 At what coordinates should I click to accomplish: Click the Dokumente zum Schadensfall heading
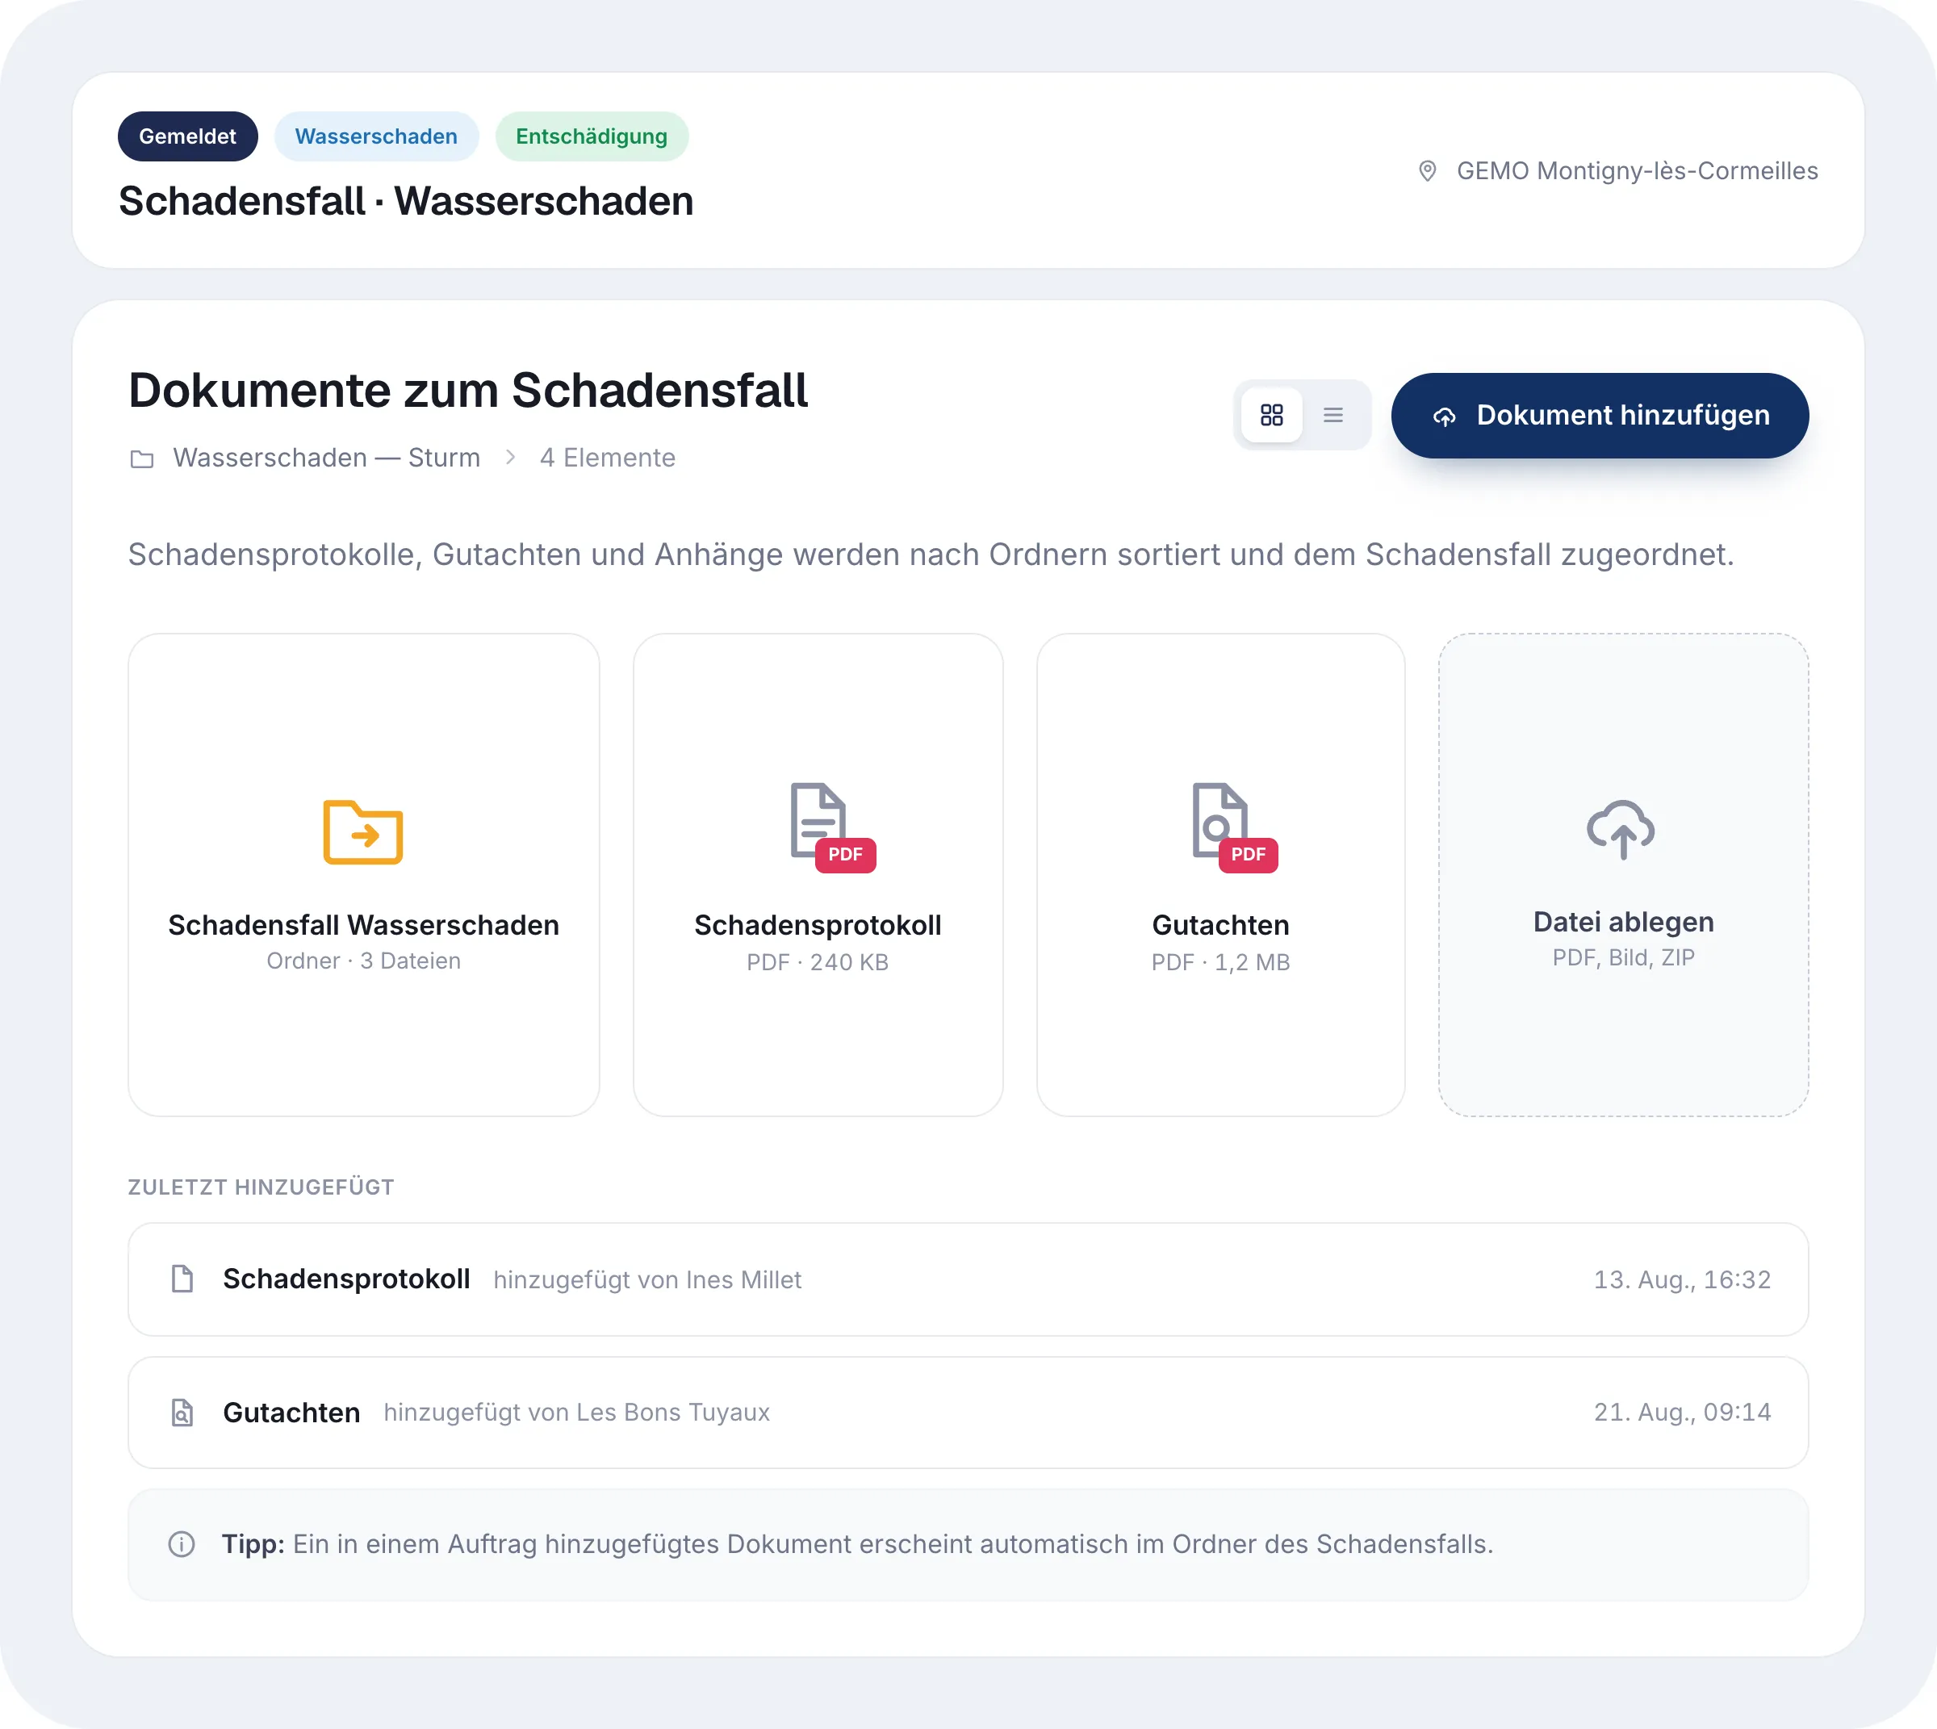tap(468, 391)
